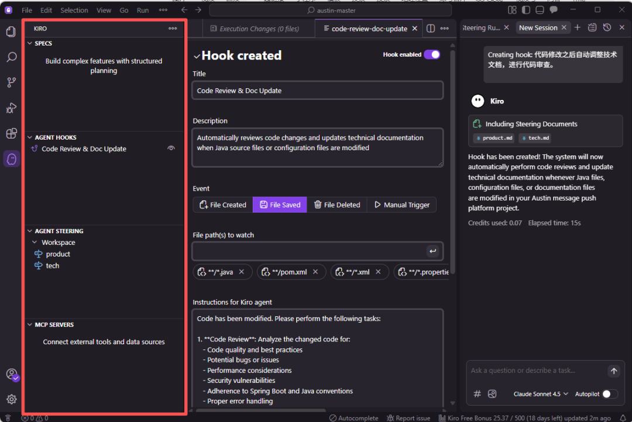Open the Manage settings gear
Screen dimensions: 632x422
click(x=11, y=399)
